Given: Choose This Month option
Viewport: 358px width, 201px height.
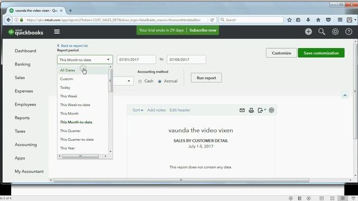Looking at the screenshot, I should pos(83,113).
